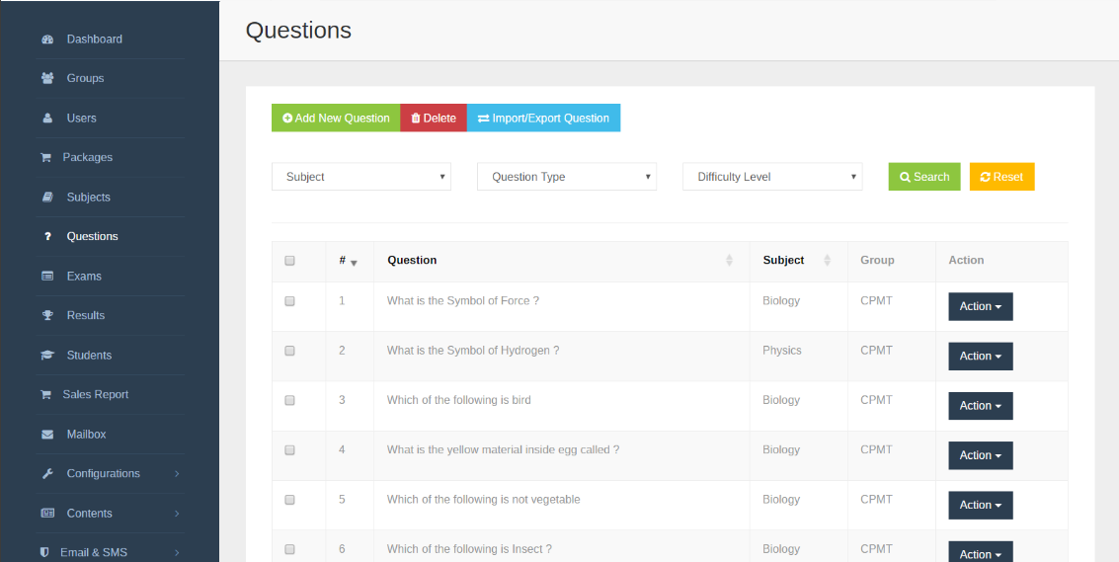Click the Students graduation cap icon
The height and width of the screenshot is (562, 1119).
[47, 355]
